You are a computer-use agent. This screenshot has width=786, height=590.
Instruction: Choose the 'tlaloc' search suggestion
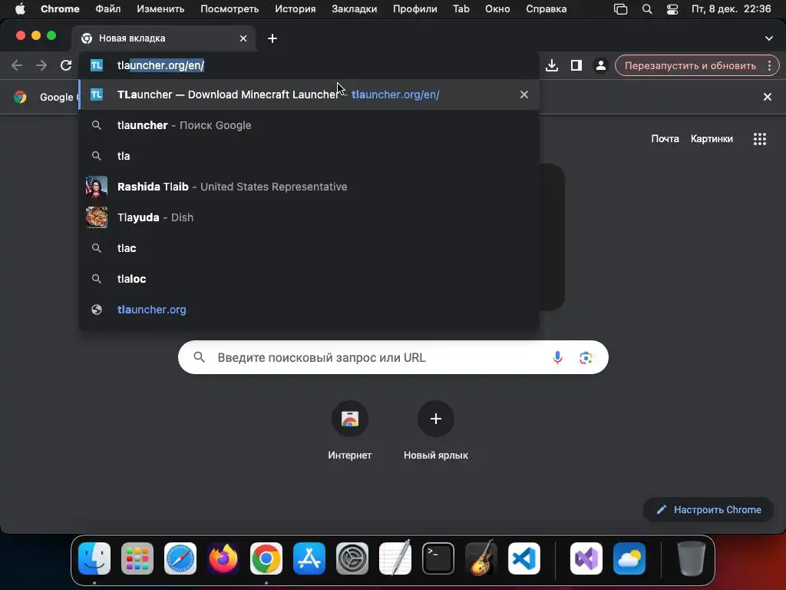(x=309, y=278)
